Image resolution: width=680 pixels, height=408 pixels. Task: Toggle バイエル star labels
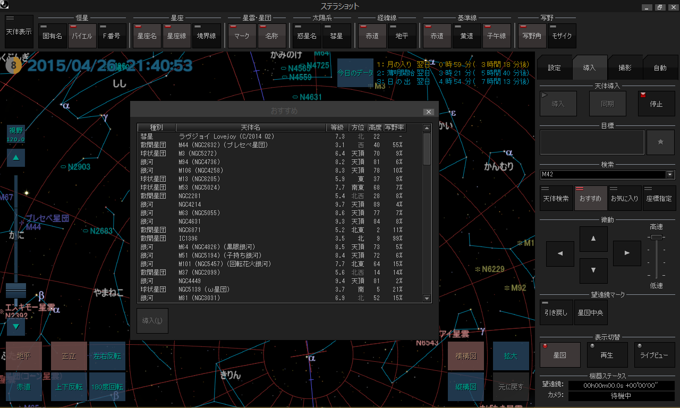(x=82, y=36)
